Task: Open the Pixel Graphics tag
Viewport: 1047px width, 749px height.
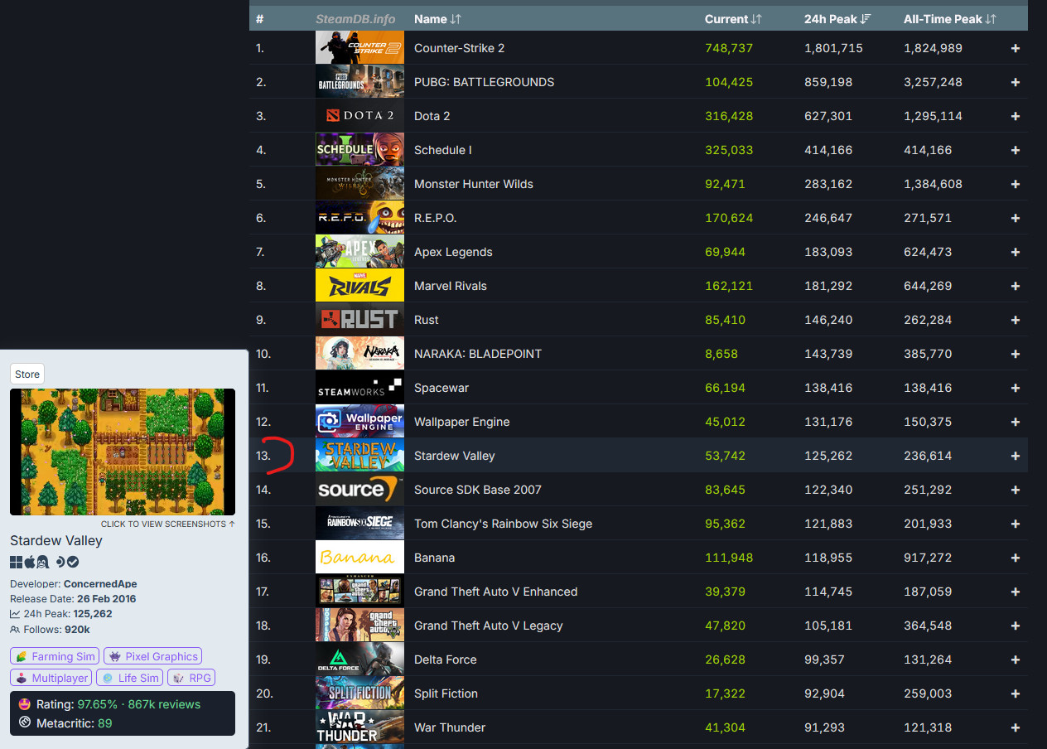Action: [152, 656]
